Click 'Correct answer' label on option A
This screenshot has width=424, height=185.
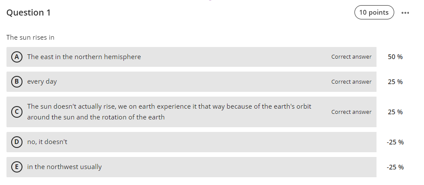pos(351,57)
